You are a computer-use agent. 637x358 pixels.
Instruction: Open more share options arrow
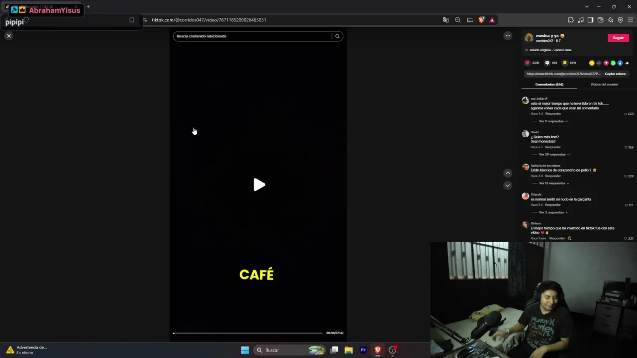pos(627,63)
